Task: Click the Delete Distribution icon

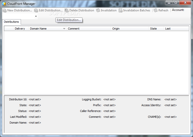Action: pyautogui.click(x=67, y=10)
